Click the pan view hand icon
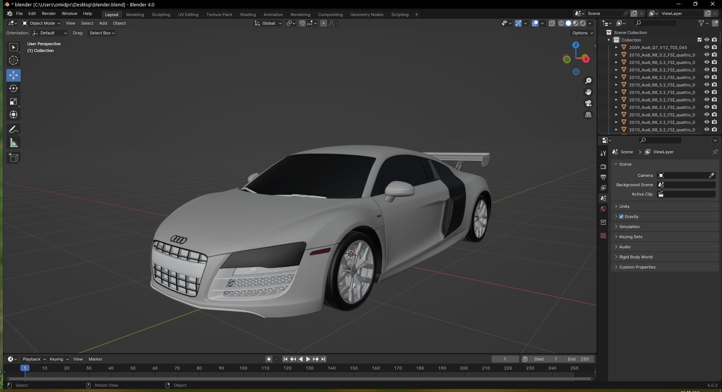Screen dimensions: 722x392 coord(588,92)
